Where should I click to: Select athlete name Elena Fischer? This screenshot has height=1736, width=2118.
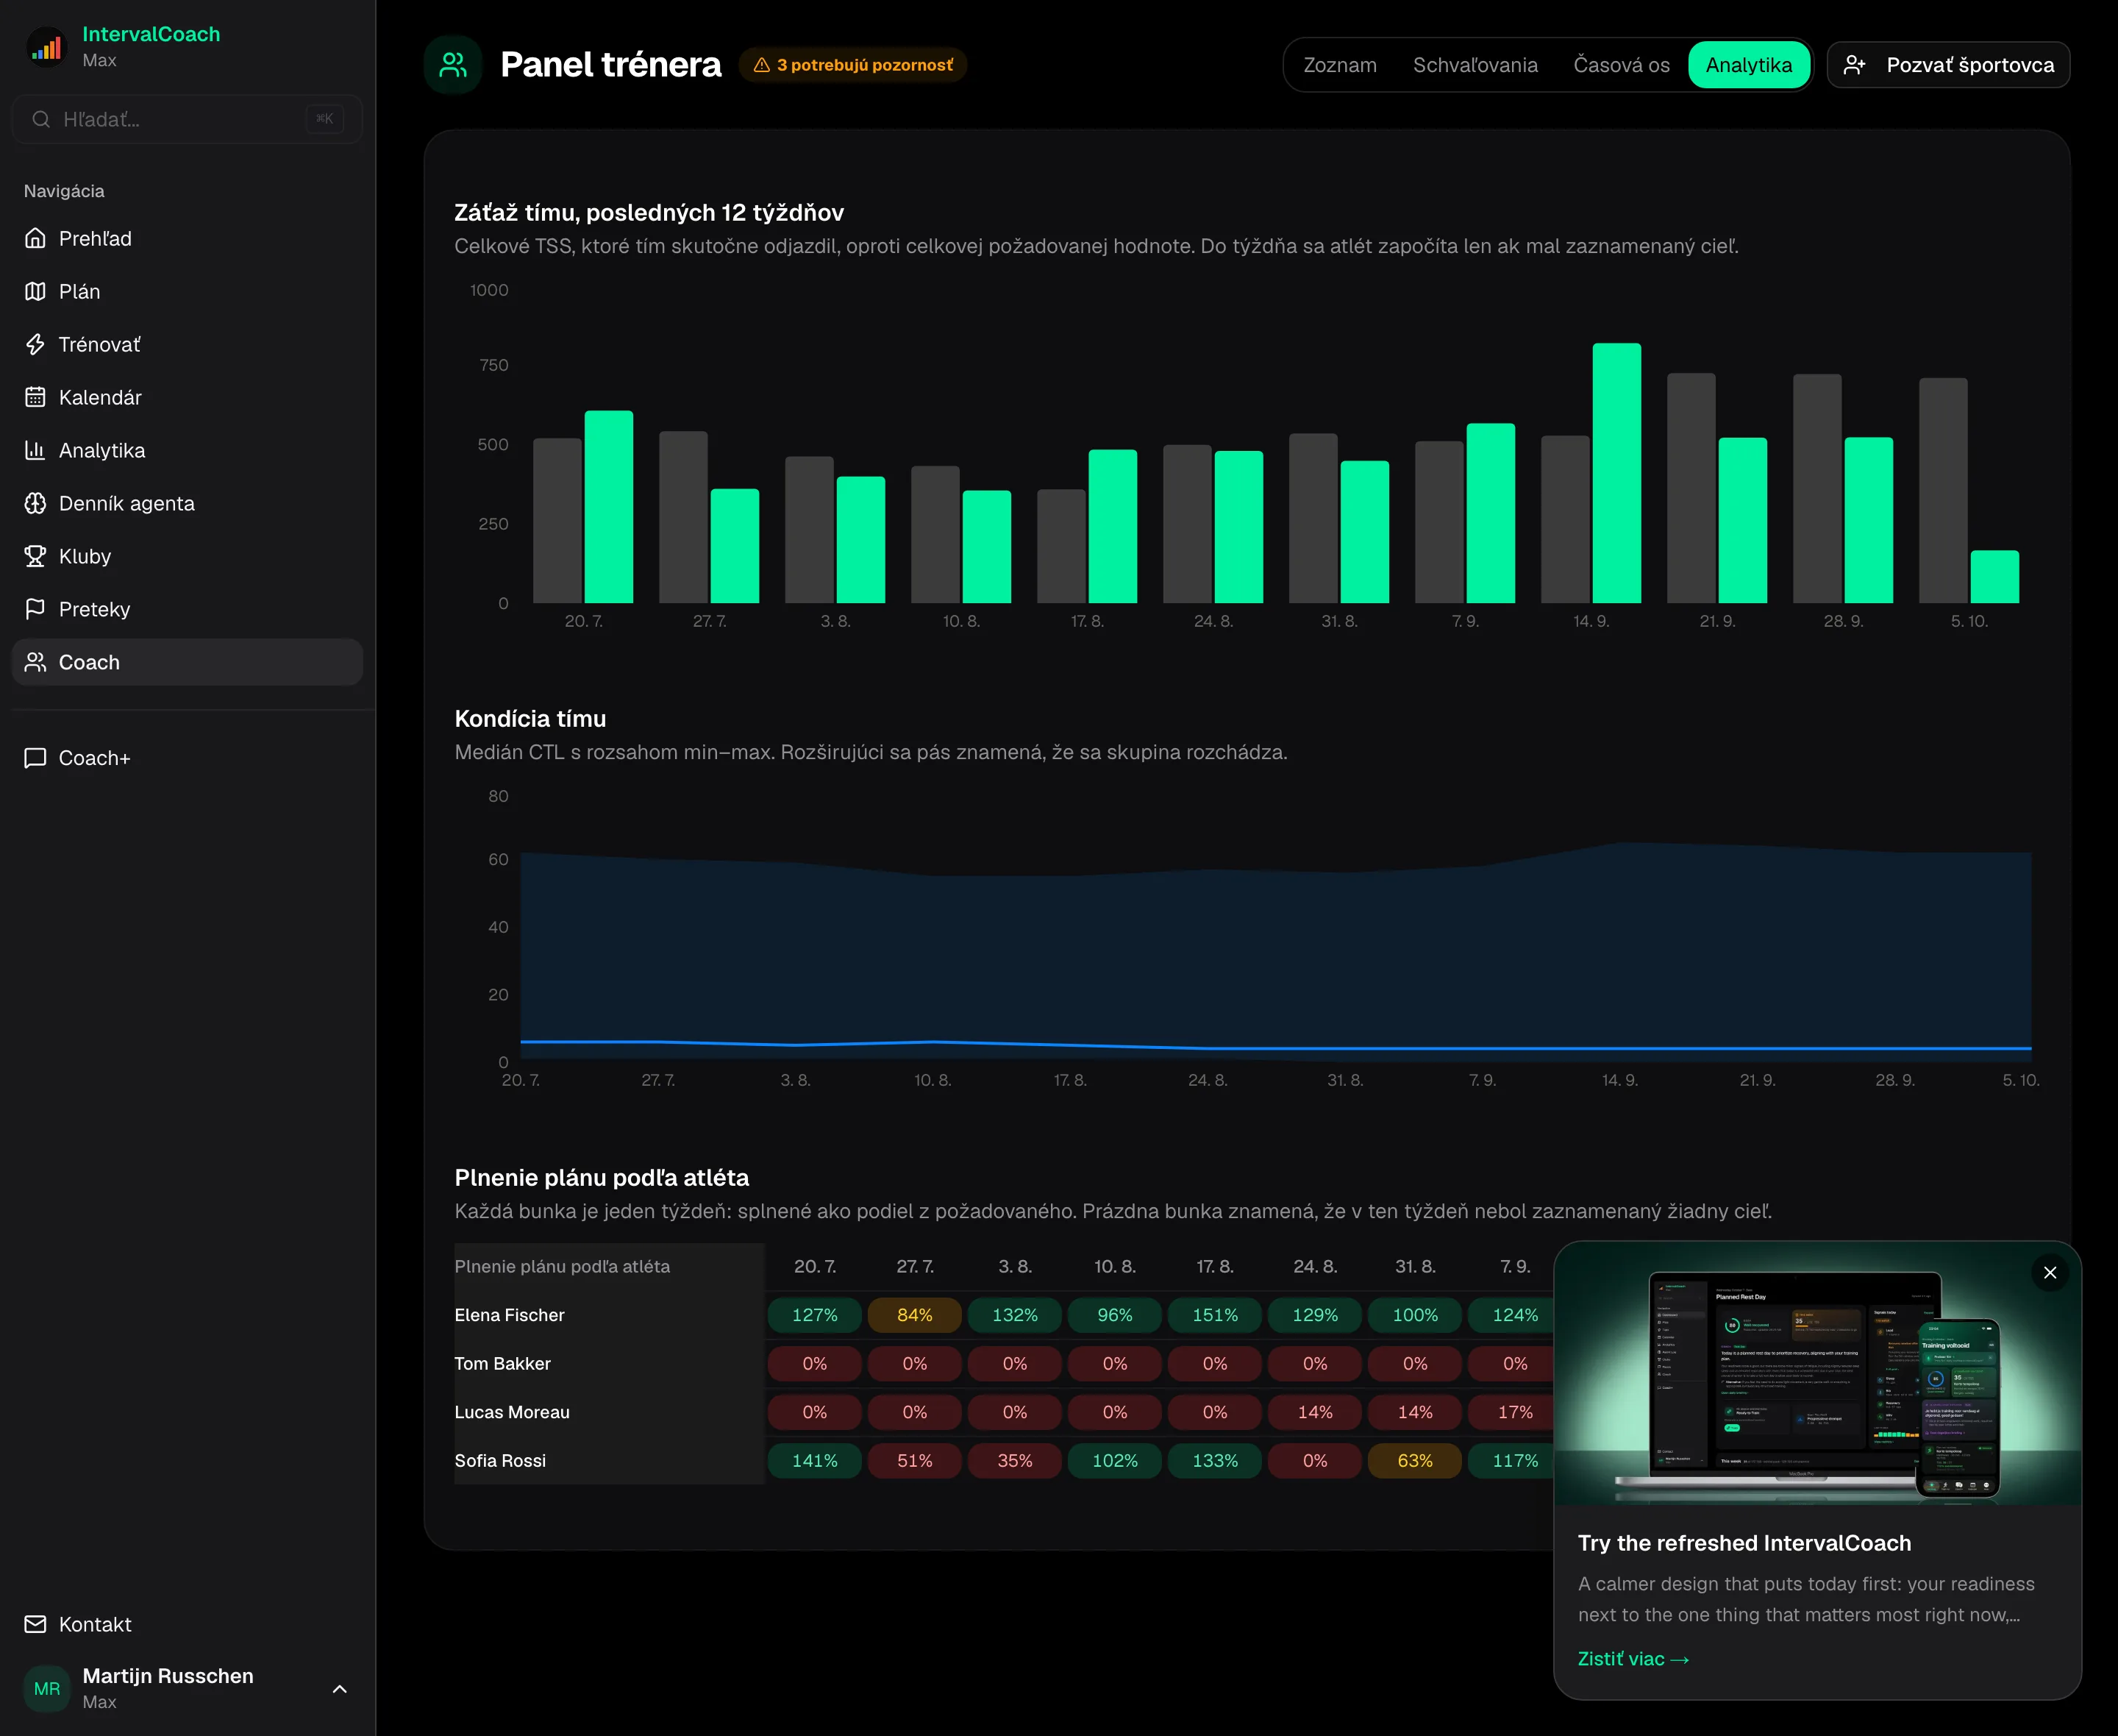coord(509,1315)
